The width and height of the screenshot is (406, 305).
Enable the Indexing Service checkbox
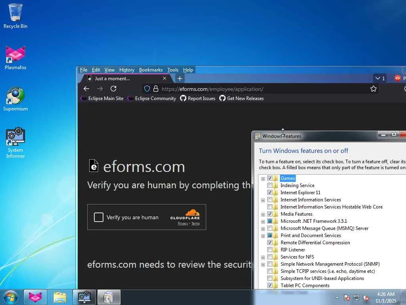click(270, 185)
